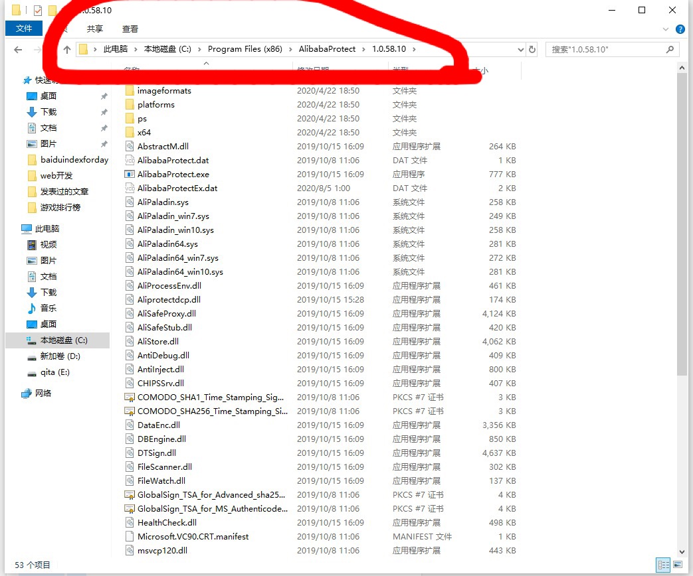Click the platforms folder icon
This screenshot has width=693, height=576.
[130, 105]
